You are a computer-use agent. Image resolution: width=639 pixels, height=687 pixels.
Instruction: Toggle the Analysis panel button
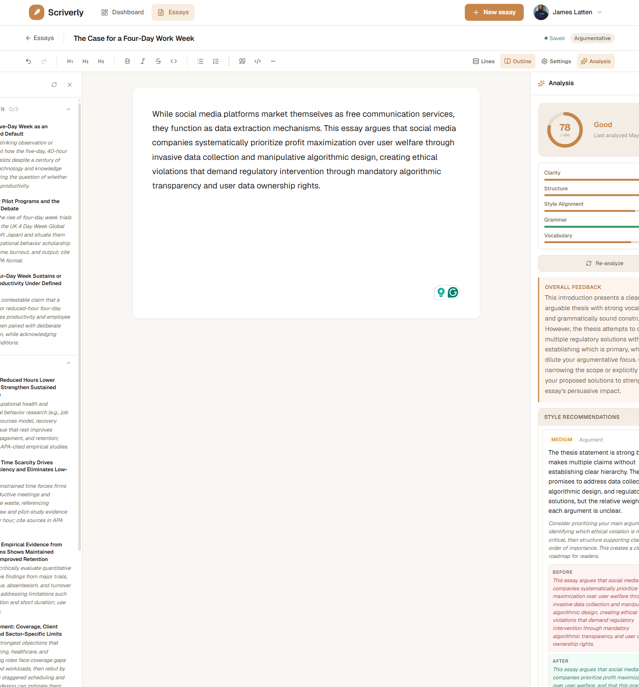[x=596, y=61]
